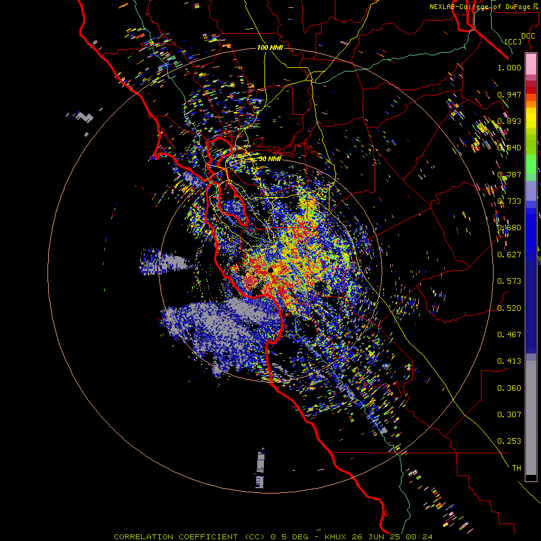The height and width of the screenshot is (541, 541).
Task: Select the DCC label above the color bar
Action: tap(528, 36)
